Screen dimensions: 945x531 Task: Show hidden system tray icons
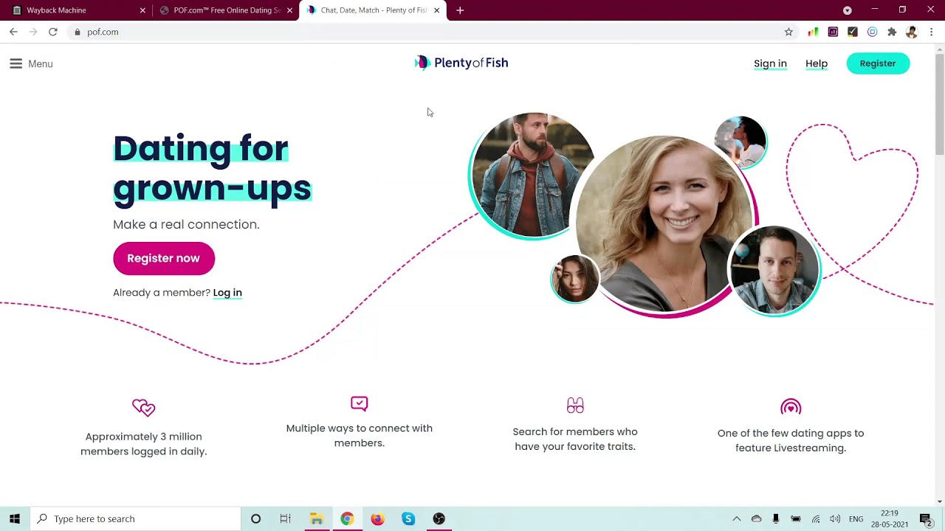pos(736,518)
